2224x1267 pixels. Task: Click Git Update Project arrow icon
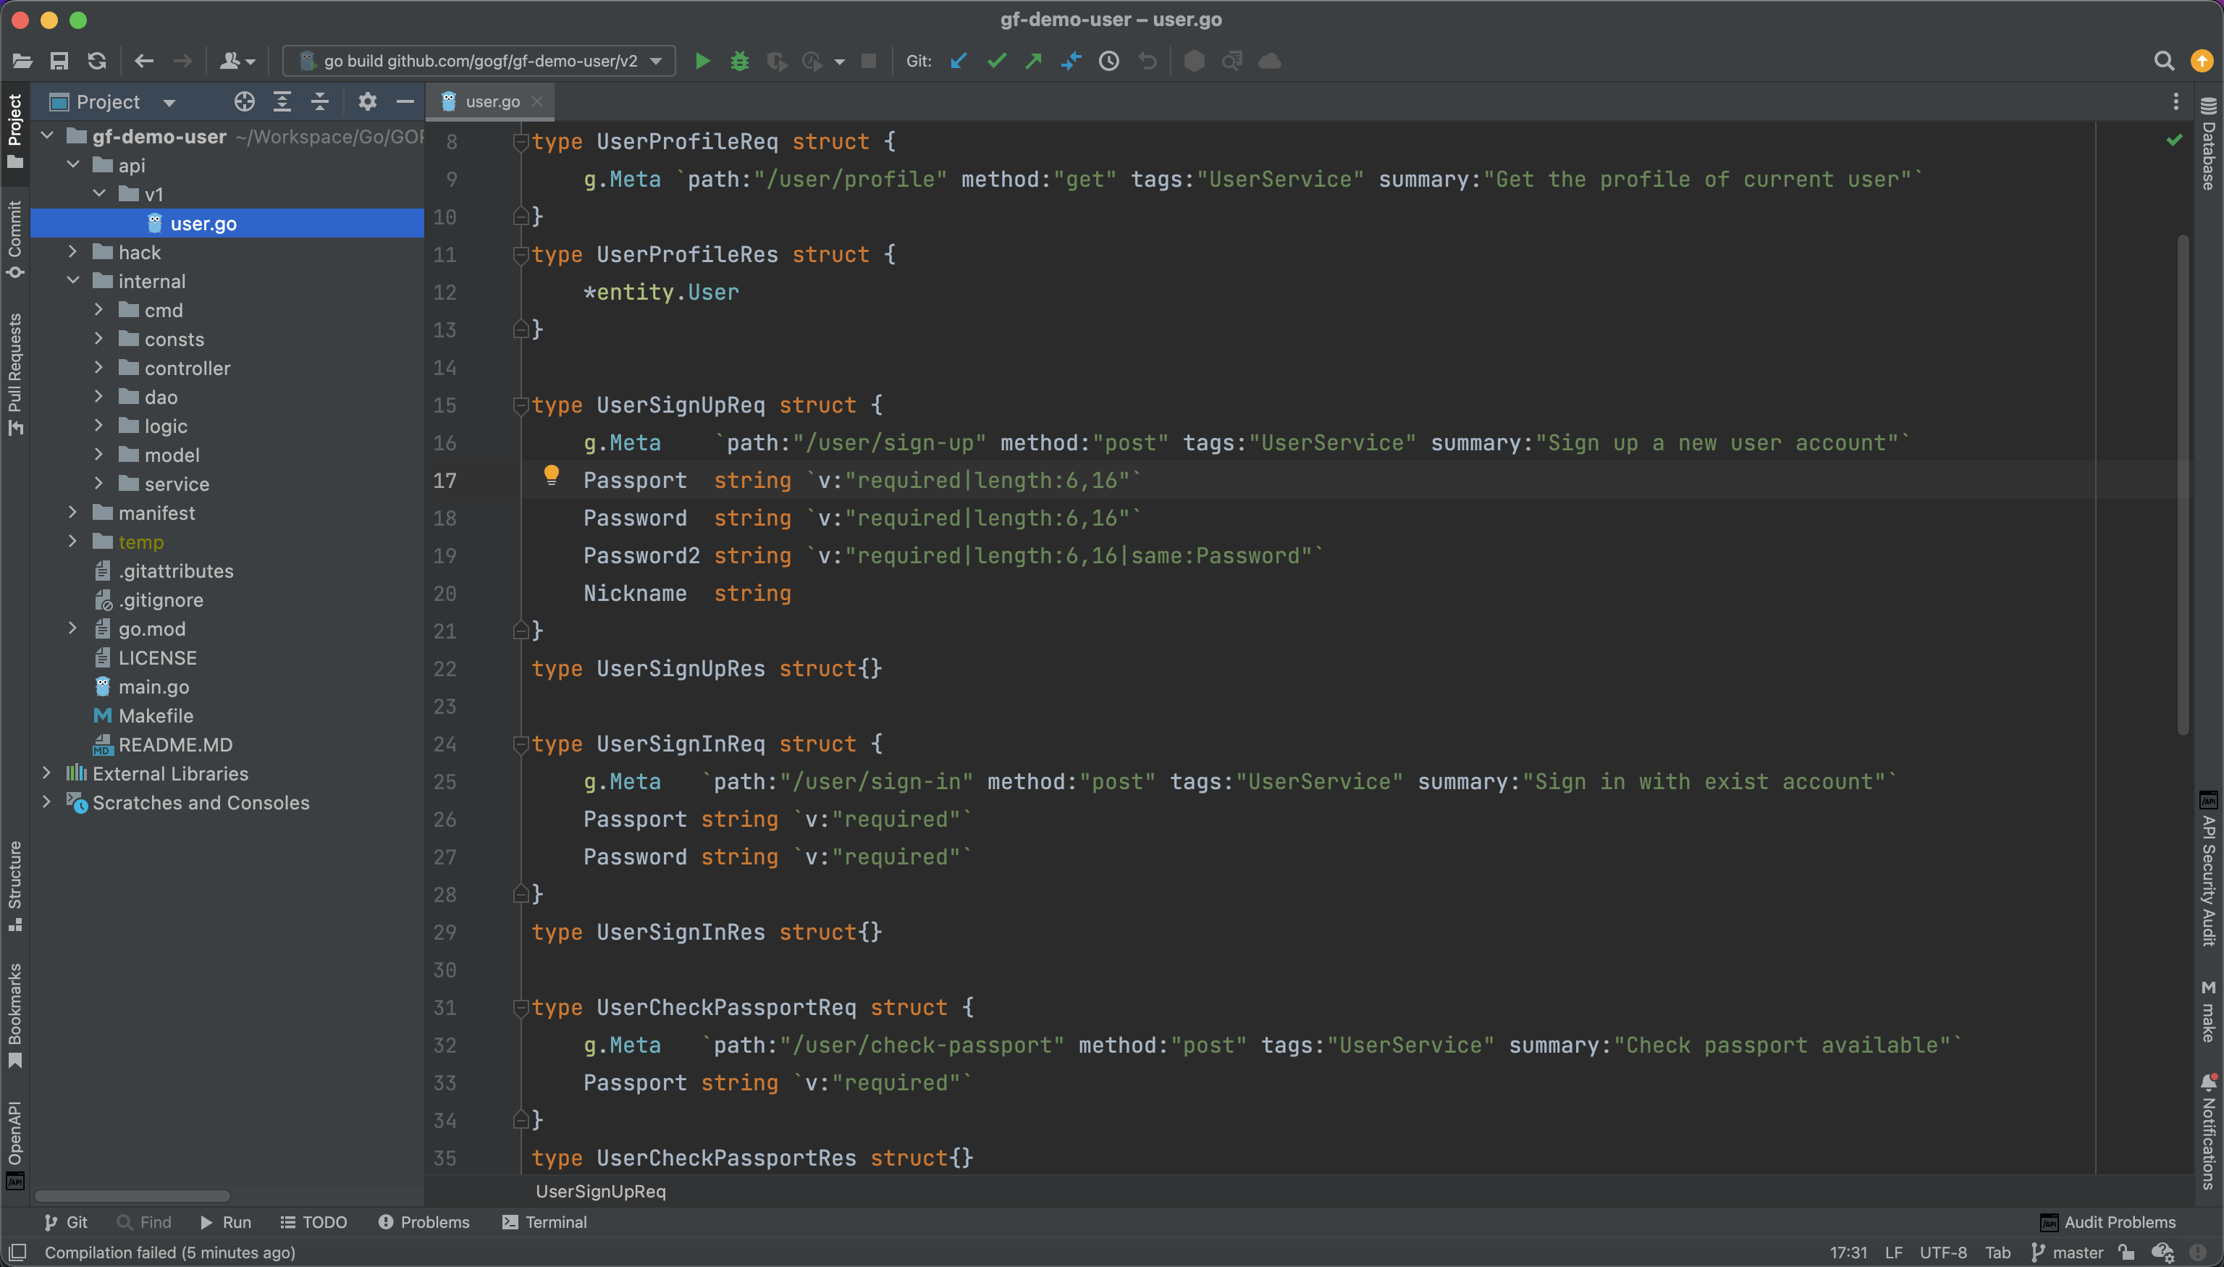(x=959, y=61)
